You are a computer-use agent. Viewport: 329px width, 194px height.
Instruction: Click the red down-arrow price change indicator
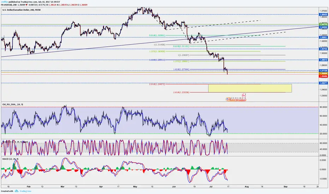(x=27, y=5)
